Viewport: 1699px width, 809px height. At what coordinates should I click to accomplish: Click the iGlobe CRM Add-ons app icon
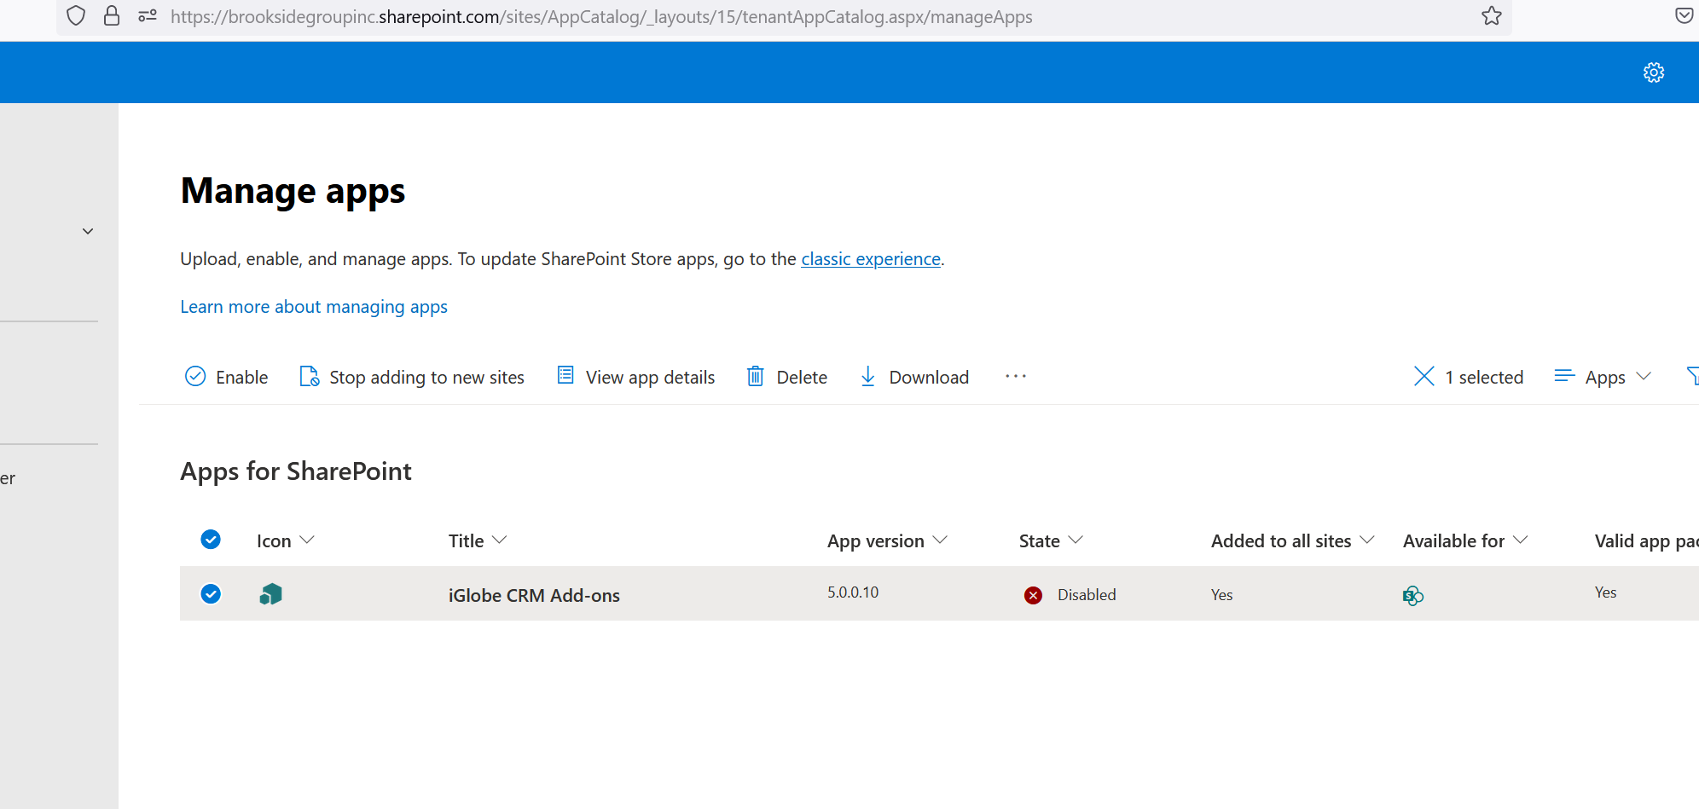pos(270,594)
